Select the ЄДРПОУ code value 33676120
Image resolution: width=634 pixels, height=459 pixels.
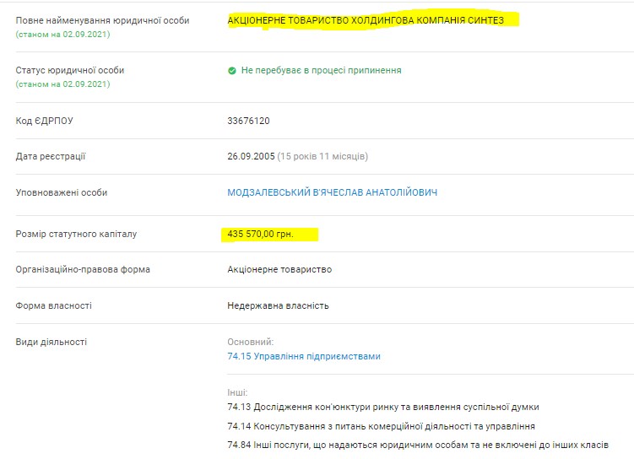248,121
